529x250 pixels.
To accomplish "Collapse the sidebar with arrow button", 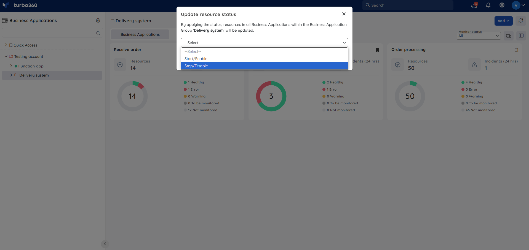I will pyautogui.click(x=105, y=244).
